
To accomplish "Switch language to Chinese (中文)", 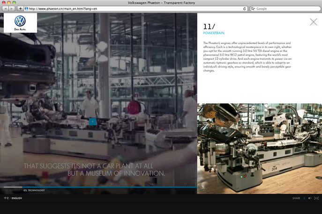I will point(6,198).
